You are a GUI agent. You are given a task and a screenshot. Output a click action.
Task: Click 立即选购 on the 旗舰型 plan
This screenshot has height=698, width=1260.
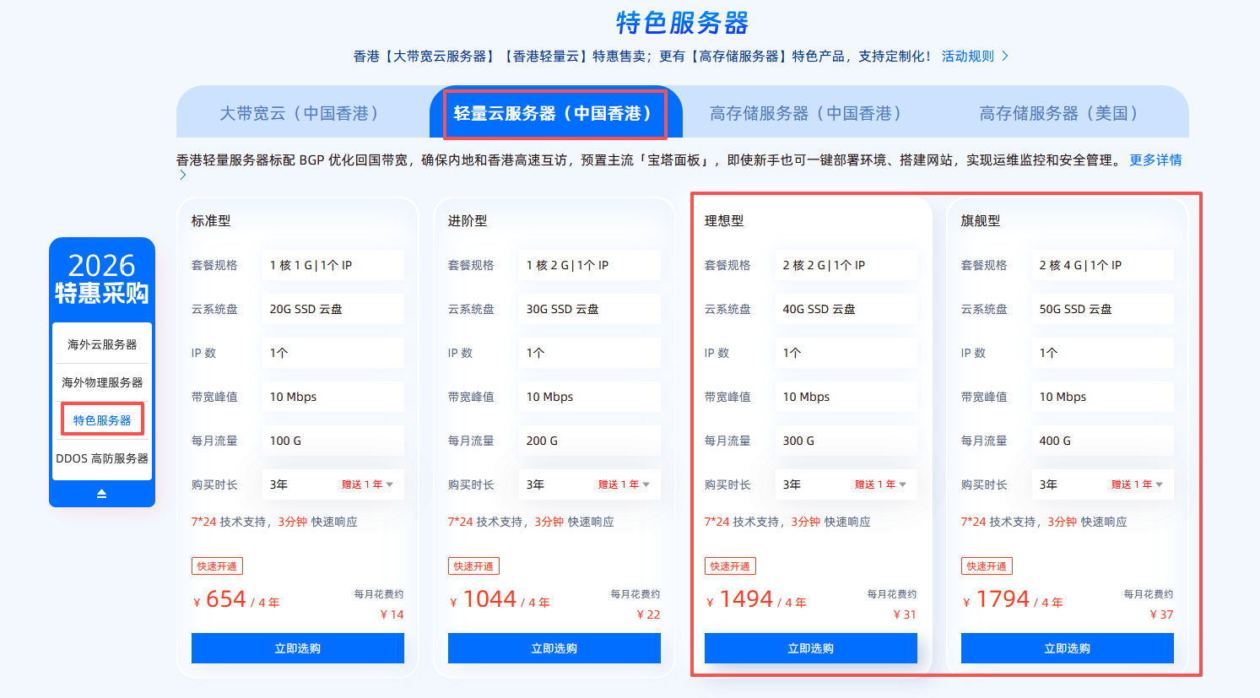coord(1067,647)
